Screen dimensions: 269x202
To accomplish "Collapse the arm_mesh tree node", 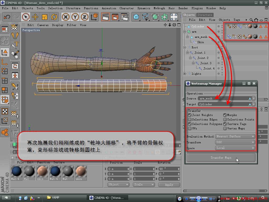I will (x=188, y=37).
